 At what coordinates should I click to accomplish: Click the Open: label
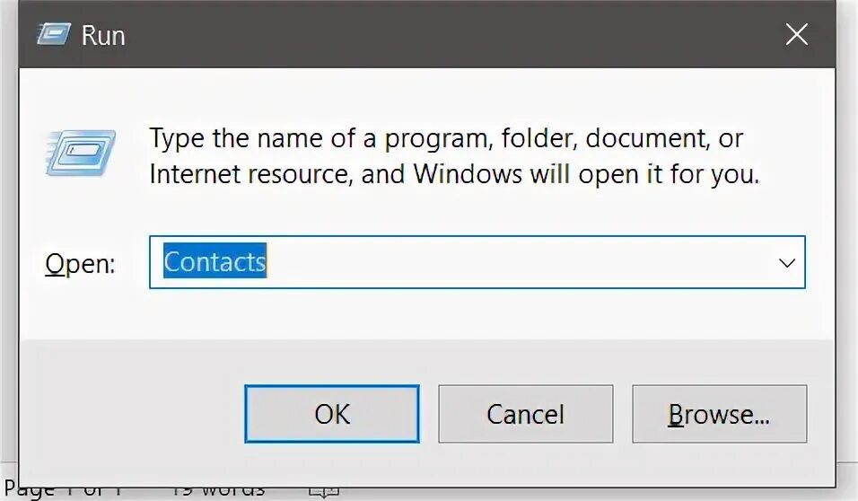tap(80, 265)
